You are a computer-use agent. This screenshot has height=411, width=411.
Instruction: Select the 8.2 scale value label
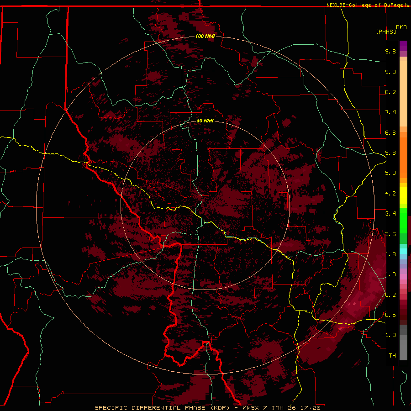coord(390,92)
